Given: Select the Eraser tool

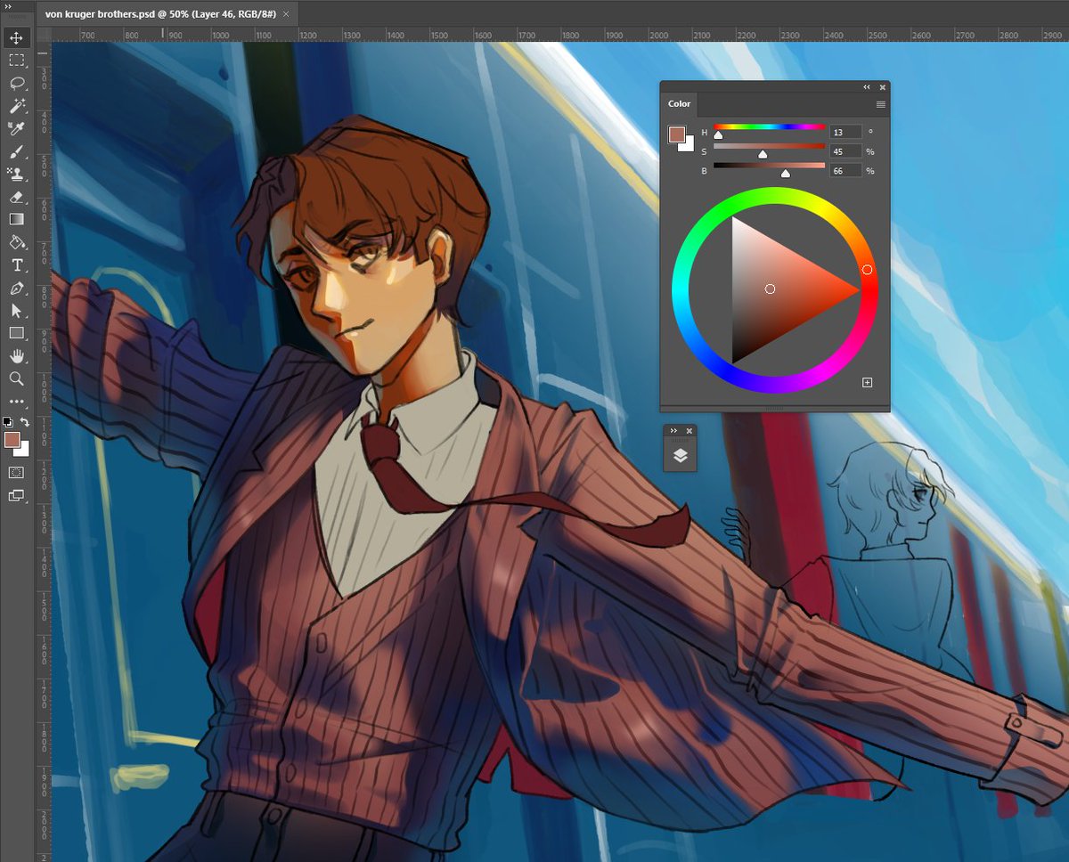Looking at the screenshot, I should (17, 197).
